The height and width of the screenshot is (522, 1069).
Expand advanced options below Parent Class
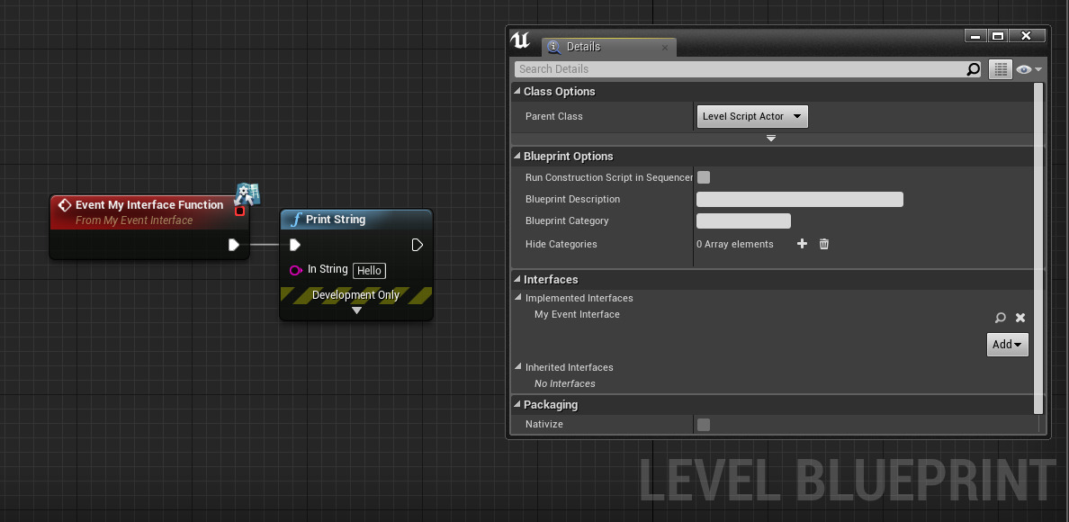coord(770,138)
